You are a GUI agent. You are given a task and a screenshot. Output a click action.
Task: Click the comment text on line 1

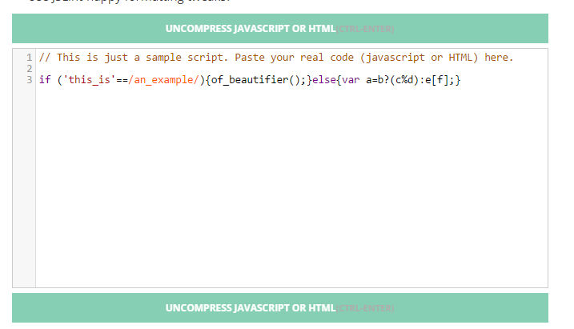click(x=276, y=58)
